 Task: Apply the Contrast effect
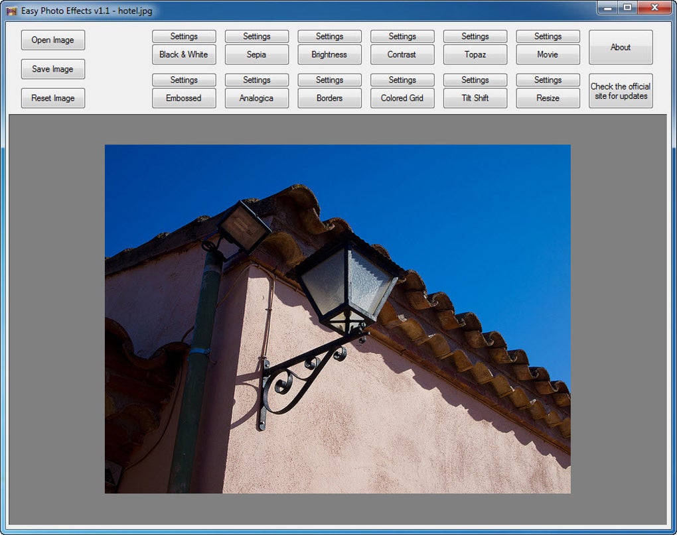[402, 55]
